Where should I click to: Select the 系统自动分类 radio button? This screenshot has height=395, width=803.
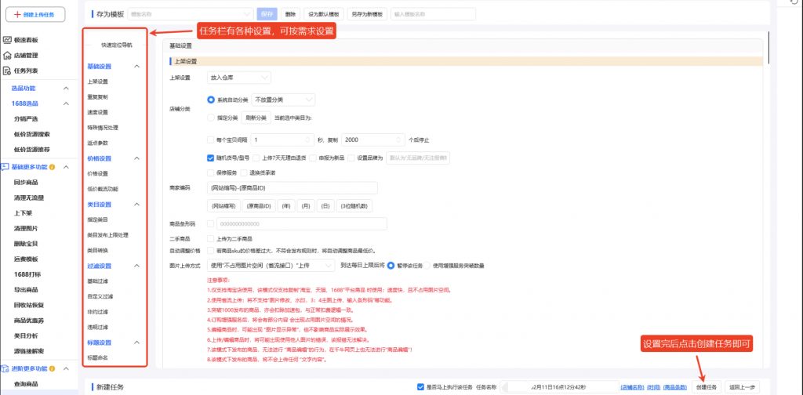(210, 100)
